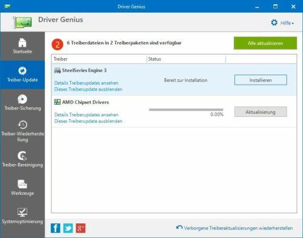Click Installieren for SteelSeries Engine 3
Viewport: 303px width, 238px height.
261,80
